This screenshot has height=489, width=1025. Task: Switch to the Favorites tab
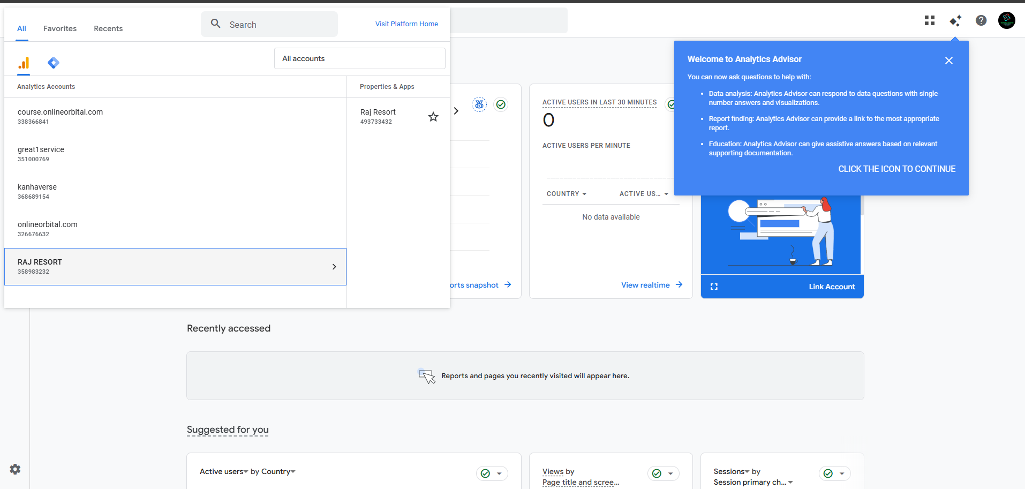(60, 28)
